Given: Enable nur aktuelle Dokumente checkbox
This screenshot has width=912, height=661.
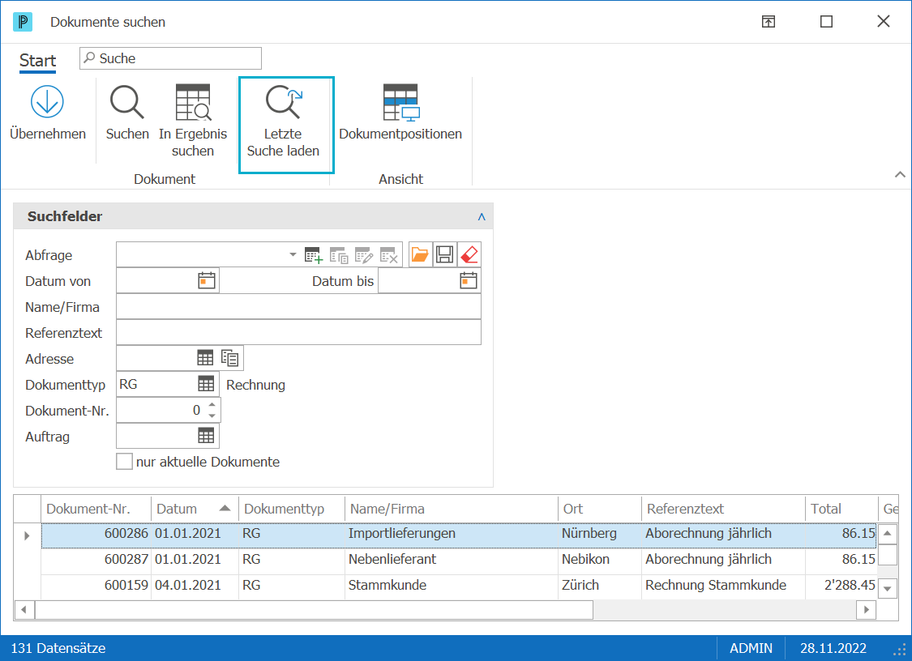Looking at the screenshot, I should [124, 462].
